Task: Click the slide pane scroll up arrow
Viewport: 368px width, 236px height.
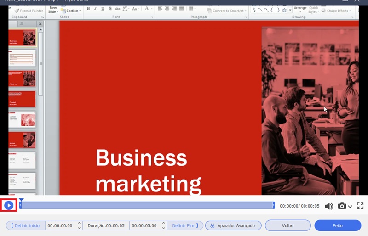Action: coord(40,30)
